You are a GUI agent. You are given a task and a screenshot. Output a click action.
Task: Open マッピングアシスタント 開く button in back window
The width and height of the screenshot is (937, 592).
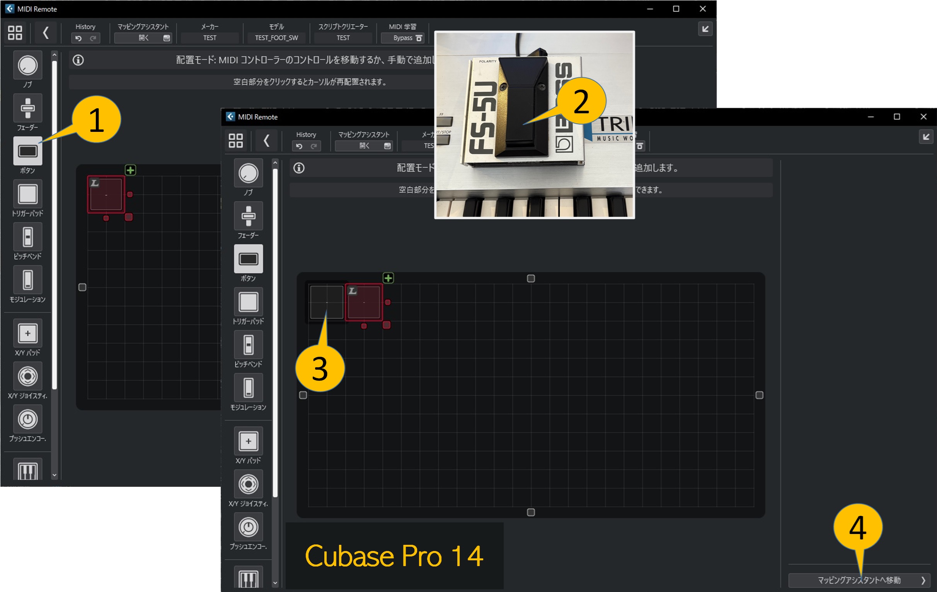point(143,38)
